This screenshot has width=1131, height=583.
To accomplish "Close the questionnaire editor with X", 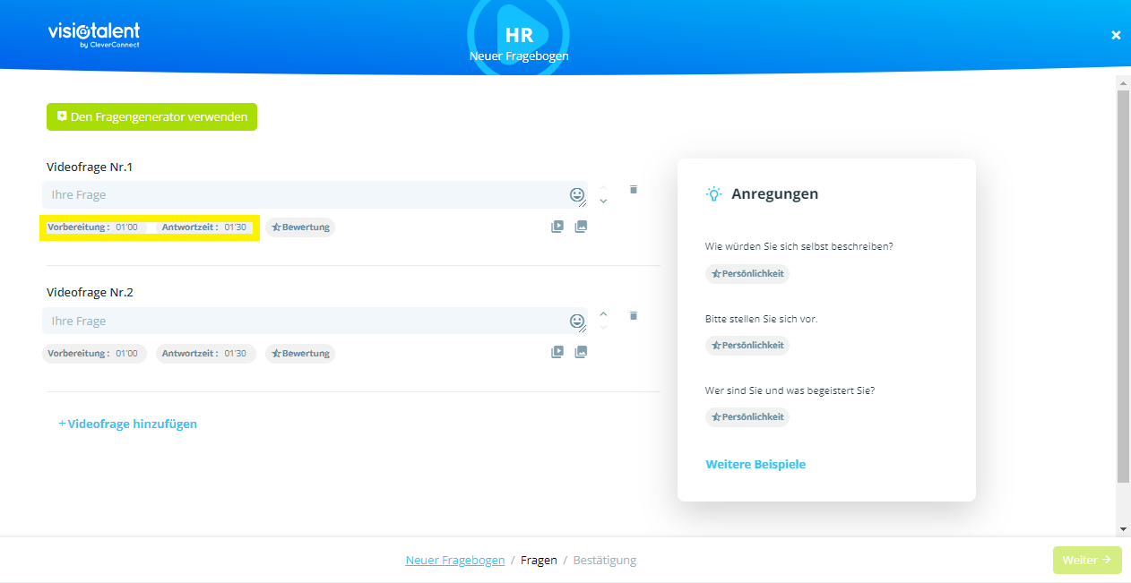I will [x=1116, y=35].
